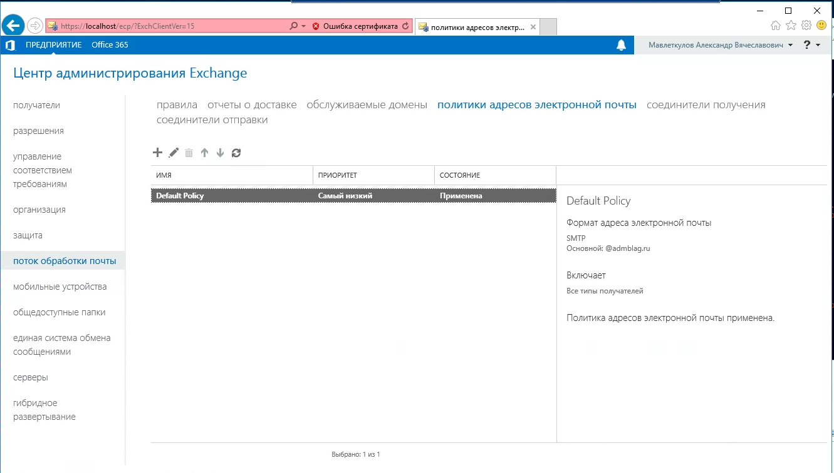Expand the address bar search dropdown arrow

point(304,26)
